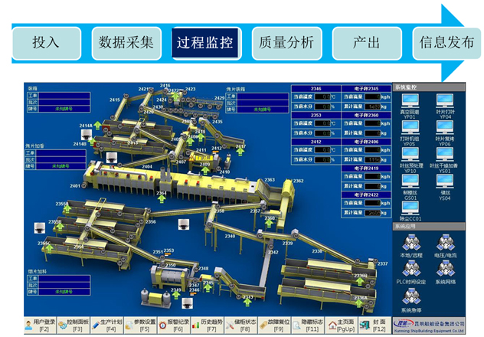Select the 质量分析 stage tab

click(286, 43)
